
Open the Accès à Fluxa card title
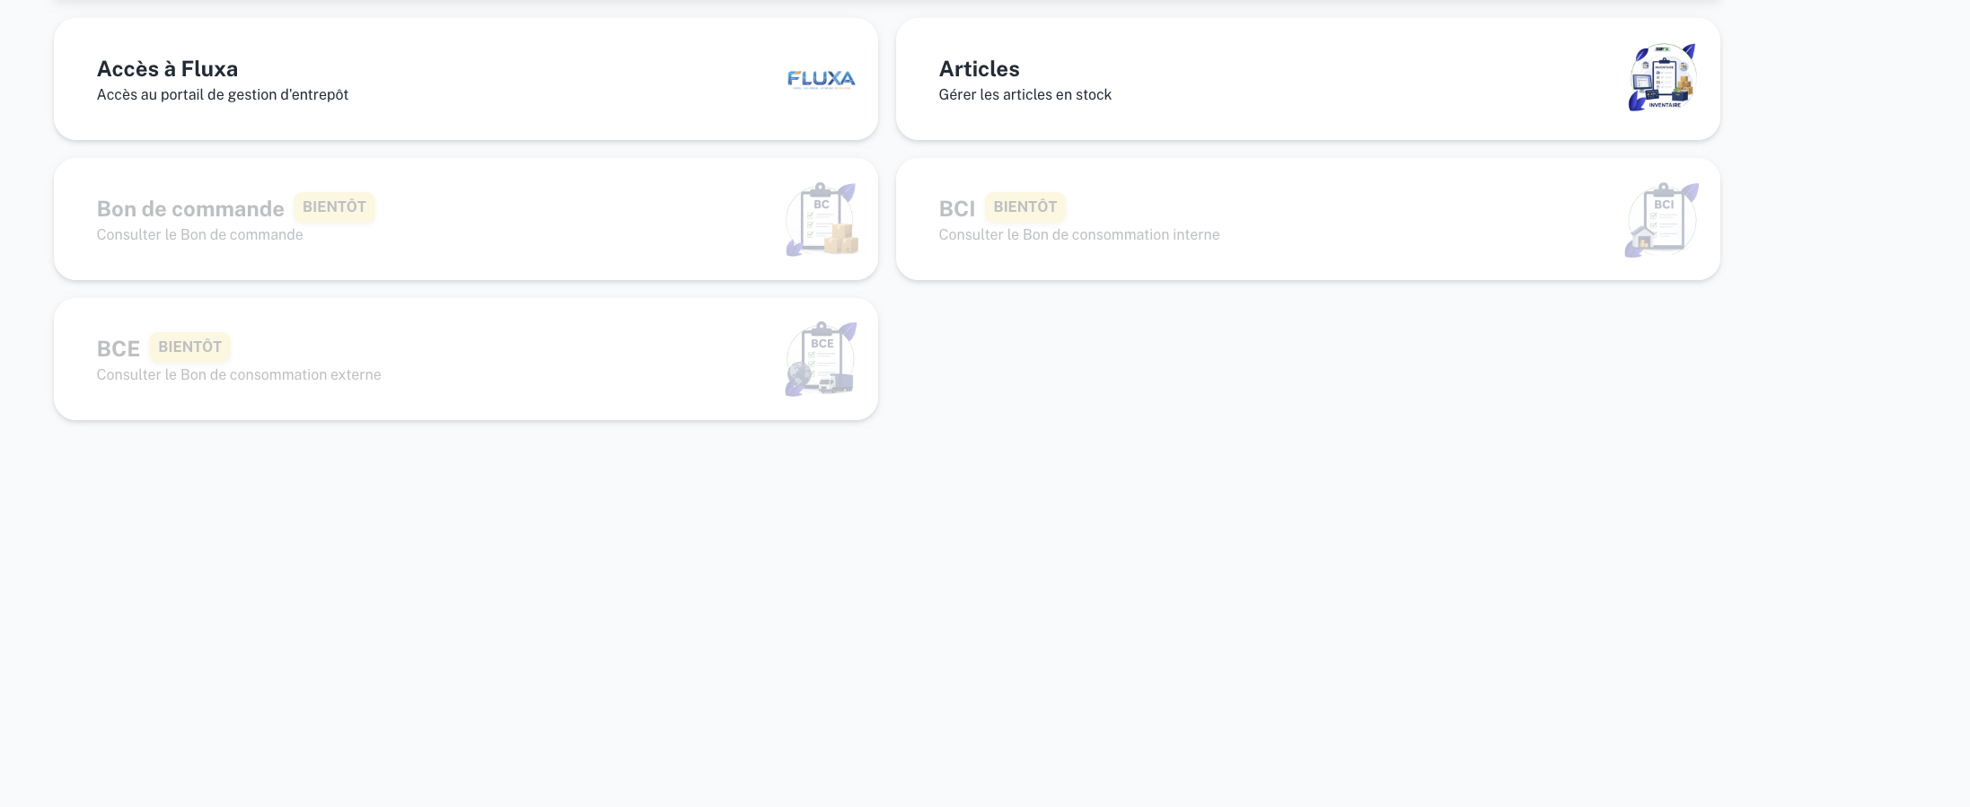click(167, 69)
